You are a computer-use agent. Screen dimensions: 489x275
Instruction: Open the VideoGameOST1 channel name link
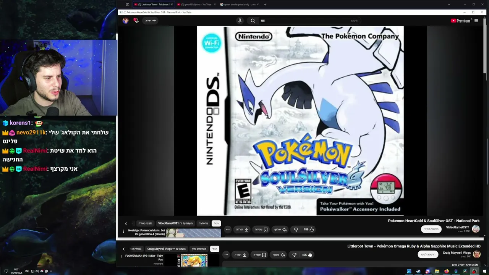[x=458, y=227]
